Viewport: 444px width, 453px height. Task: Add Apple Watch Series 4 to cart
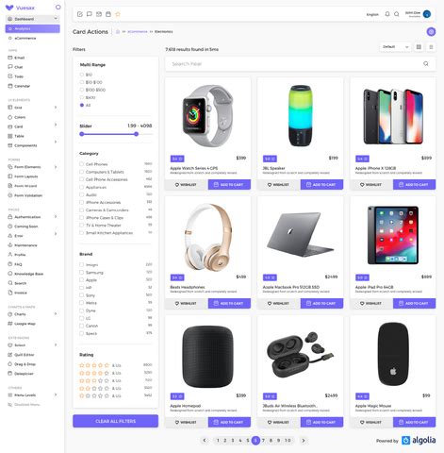[x=229, y=185]
